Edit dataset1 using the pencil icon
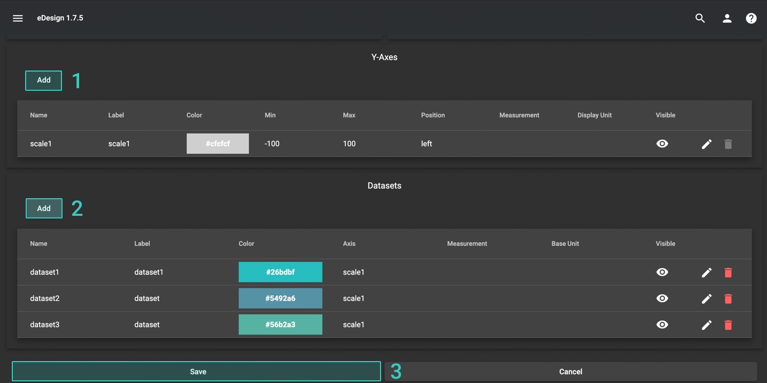The height and width of the screenshot is (383, 767). [x=707, y=272]
